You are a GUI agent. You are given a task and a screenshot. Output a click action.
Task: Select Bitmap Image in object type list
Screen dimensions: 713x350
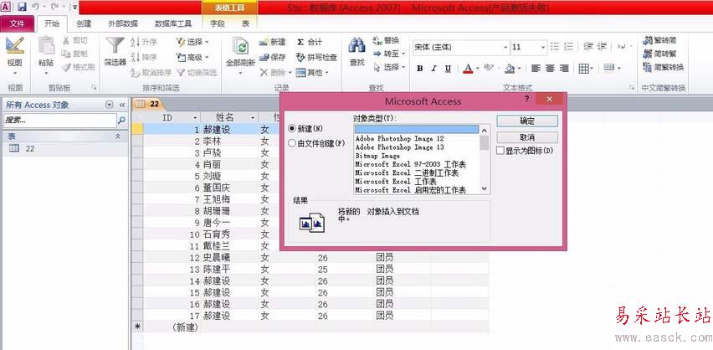click(377, 156)
